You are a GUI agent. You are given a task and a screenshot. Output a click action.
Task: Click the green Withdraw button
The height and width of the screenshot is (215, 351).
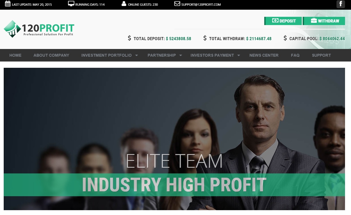tap(324, 21)
